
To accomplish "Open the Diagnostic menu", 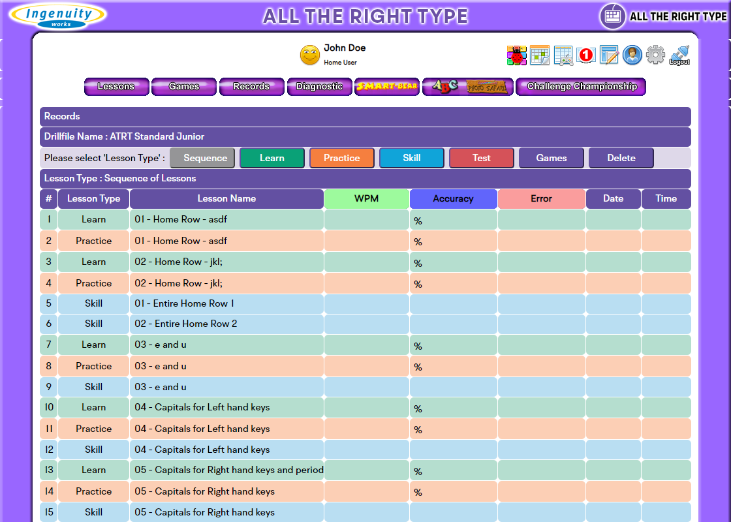I will pyautogui.click(x=319, y=87).
